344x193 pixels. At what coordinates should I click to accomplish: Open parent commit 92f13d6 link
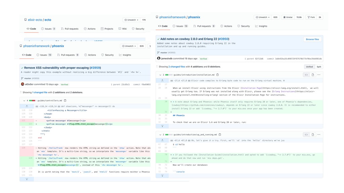tap(259, 59)
